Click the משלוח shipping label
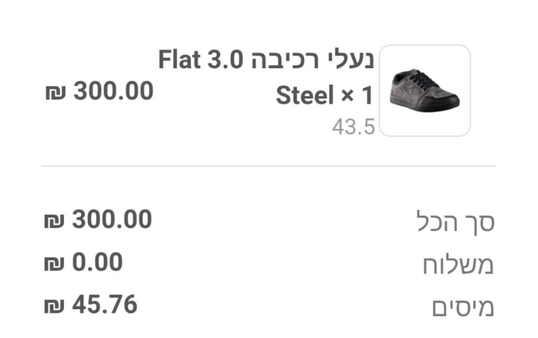538x338 pixels. 458,265
